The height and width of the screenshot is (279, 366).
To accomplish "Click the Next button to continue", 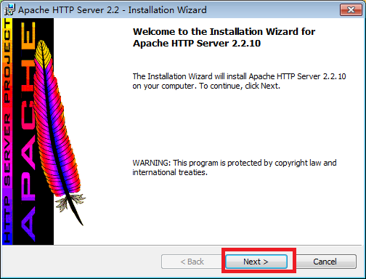I will pos(256,262).
